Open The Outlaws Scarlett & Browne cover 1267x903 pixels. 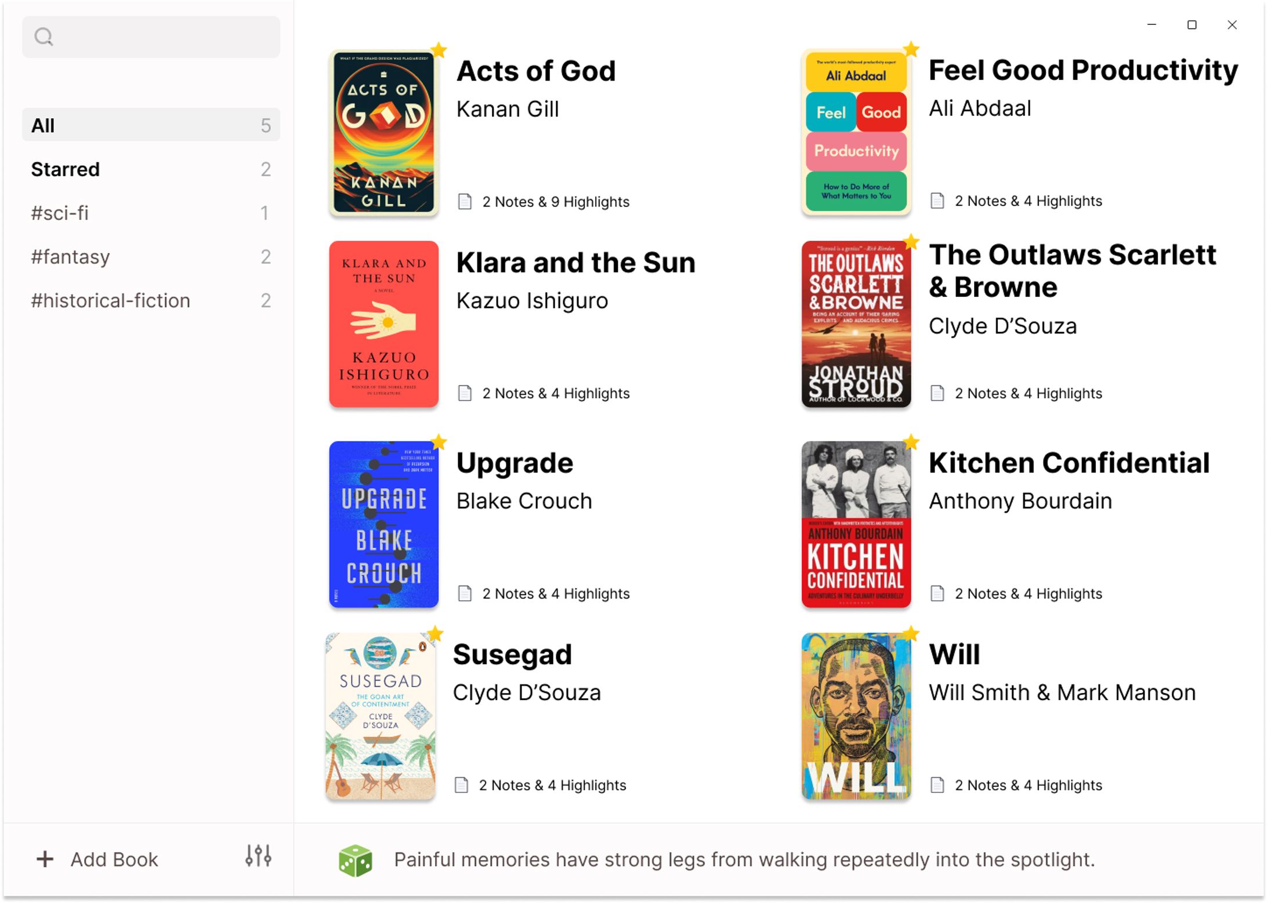856,324
